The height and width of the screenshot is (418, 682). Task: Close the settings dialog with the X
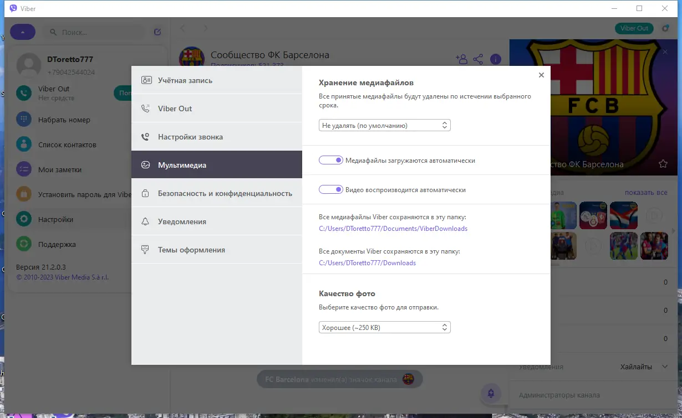(541, 75)
